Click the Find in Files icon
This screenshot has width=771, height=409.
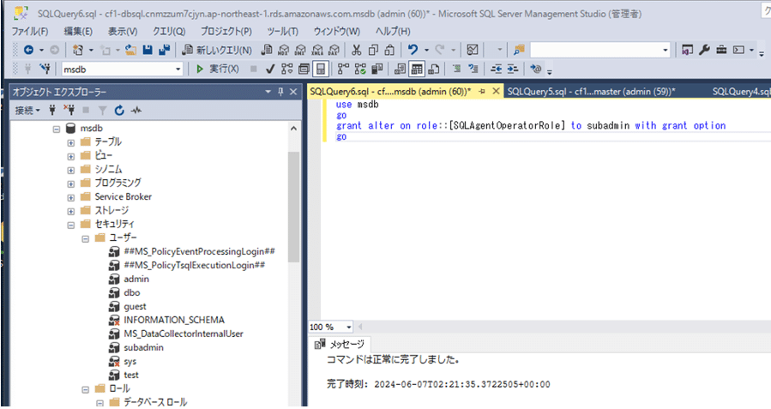pos(519,50)
